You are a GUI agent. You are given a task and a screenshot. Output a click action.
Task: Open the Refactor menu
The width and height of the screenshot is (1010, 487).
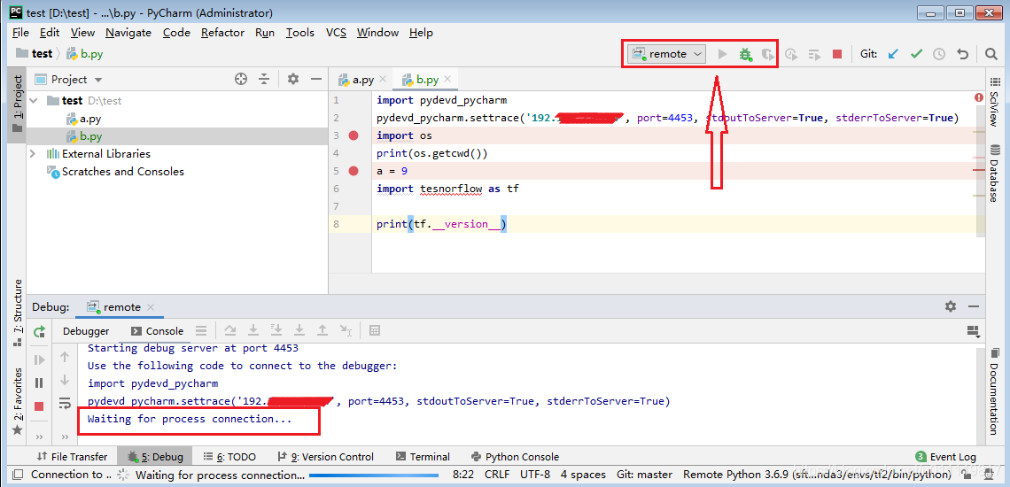(222, 32)
